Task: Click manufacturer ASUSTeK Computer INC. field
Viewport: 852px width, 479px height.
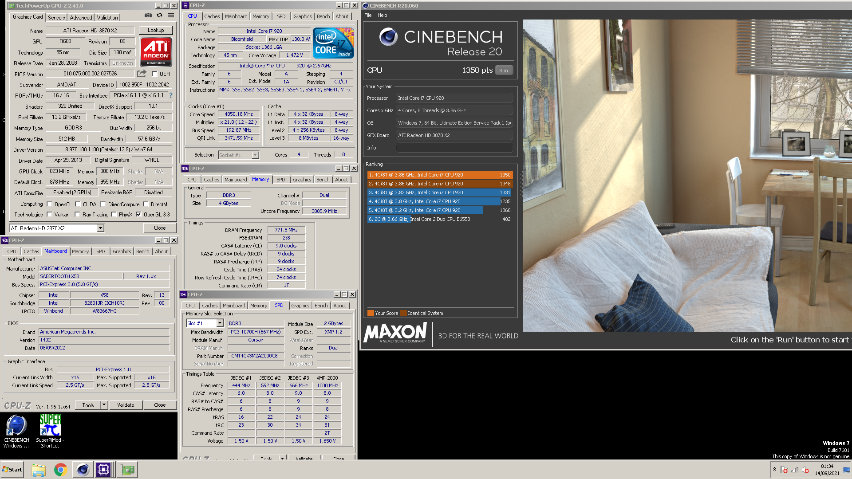Action: (104, 268)
